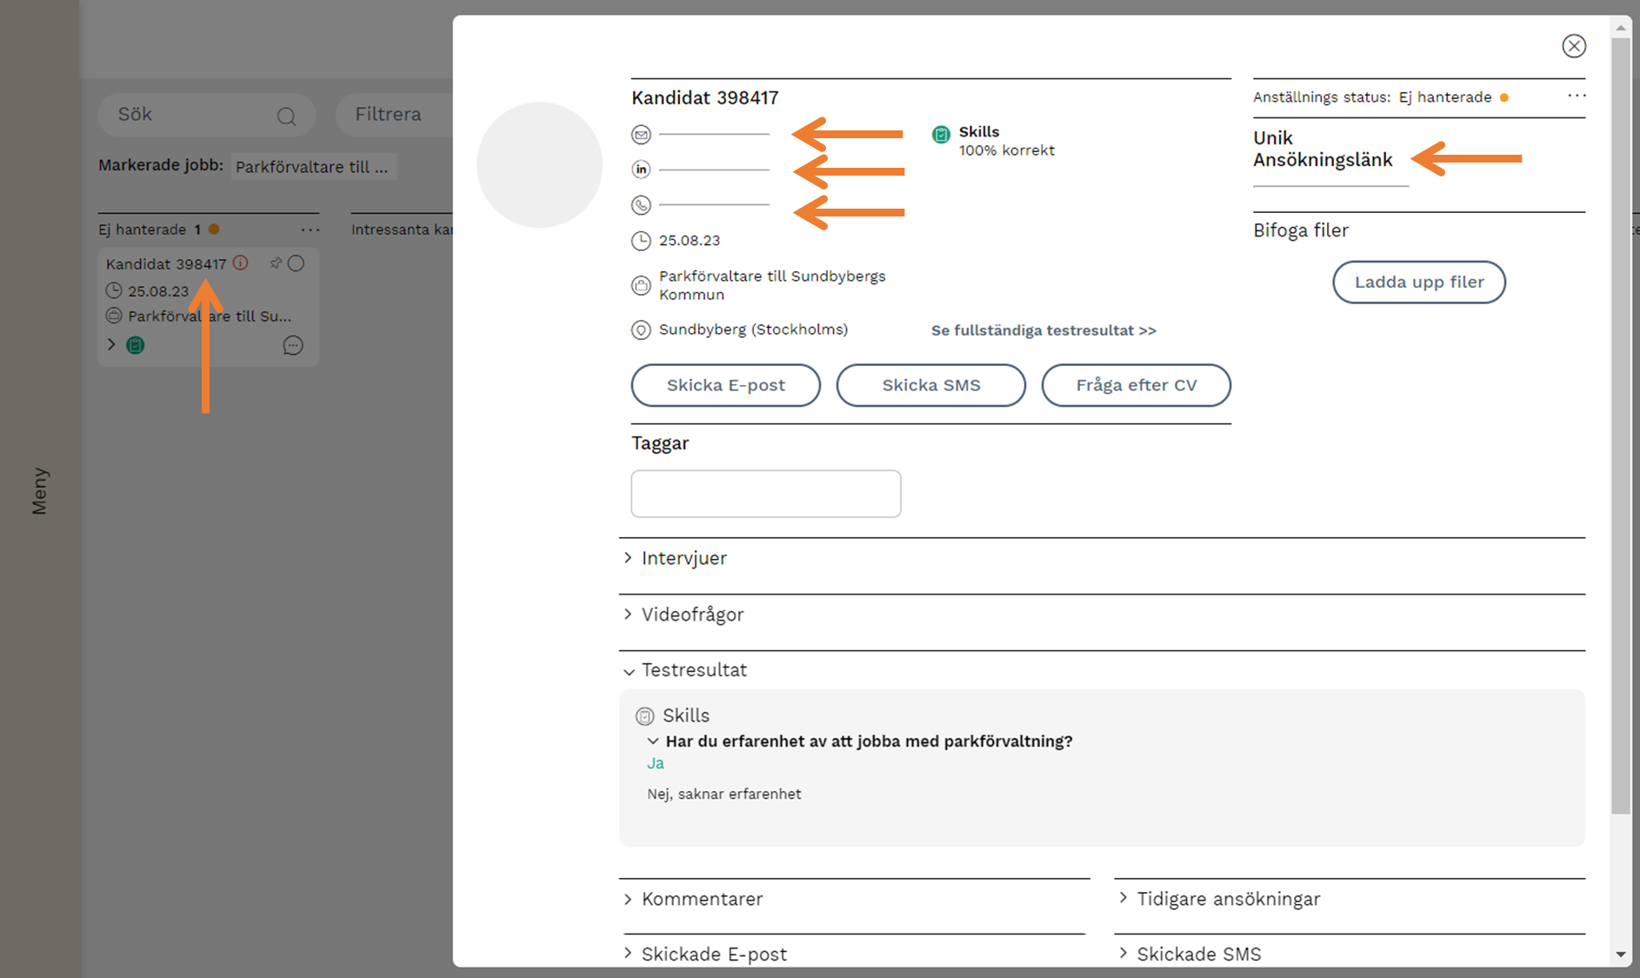1640x978 pixels.
Task: Click the green Skills badge icon
Action: click(941, 135)
